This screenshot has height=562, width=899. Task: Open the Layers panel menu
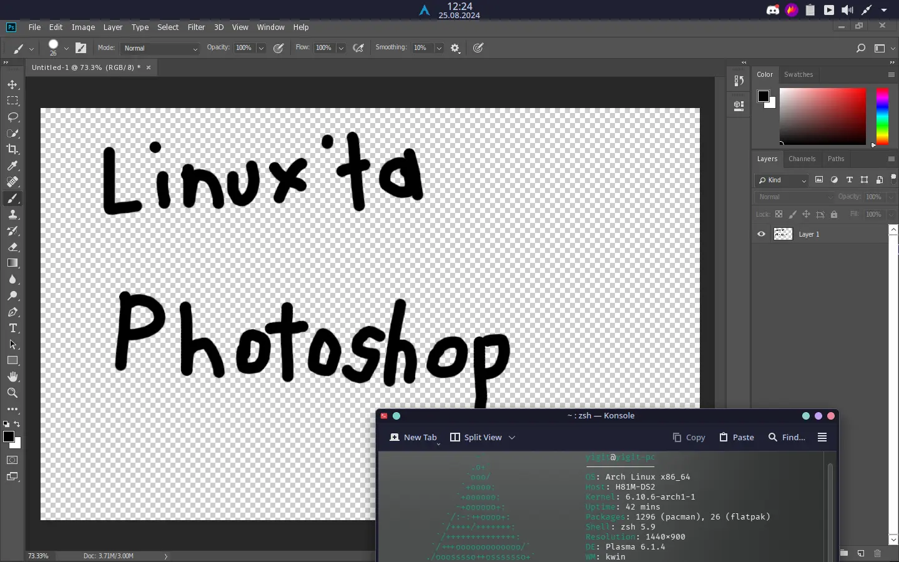pos(892,159)
